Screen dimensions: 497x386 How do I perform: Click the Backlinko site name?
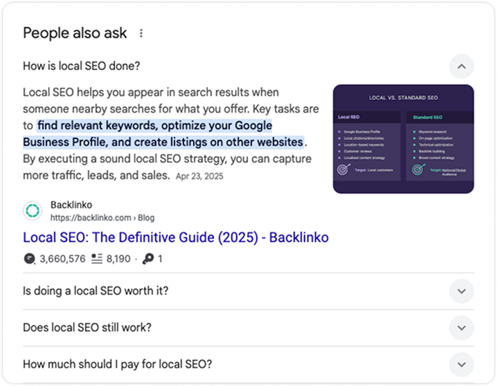(72, 205)
